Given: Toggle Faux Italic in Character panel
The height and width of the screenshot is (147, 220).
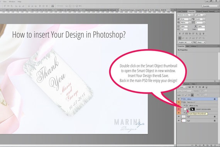Looking at the screenshot, I should tap(183, 34).
